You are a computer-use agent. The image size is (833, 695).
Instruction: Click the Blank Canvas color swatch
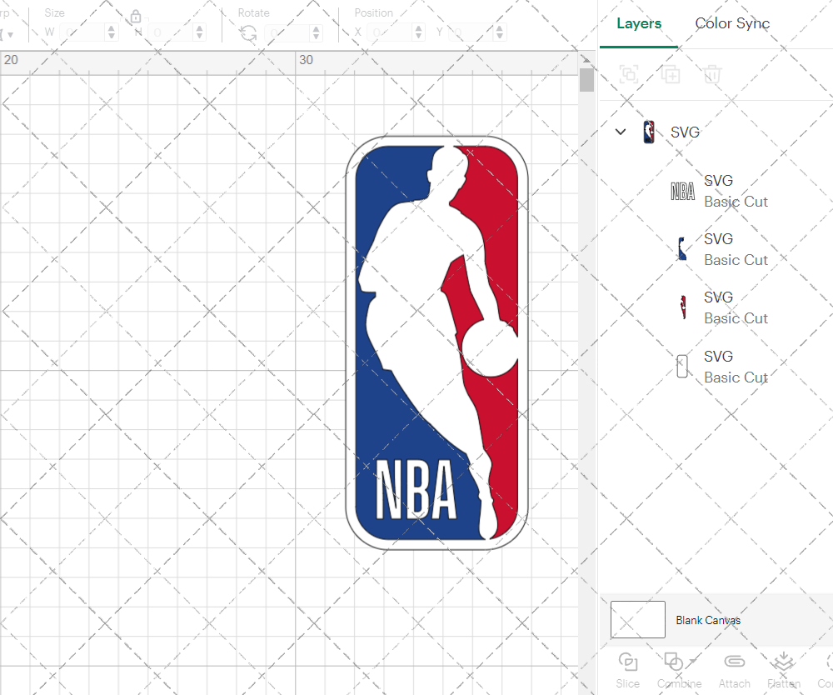tap(637, 619)
